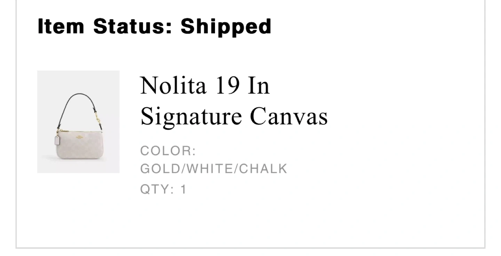Viewport: 501px width, 256px height.
Task: Click the quantity number '1'
Action: pos(183,190)
